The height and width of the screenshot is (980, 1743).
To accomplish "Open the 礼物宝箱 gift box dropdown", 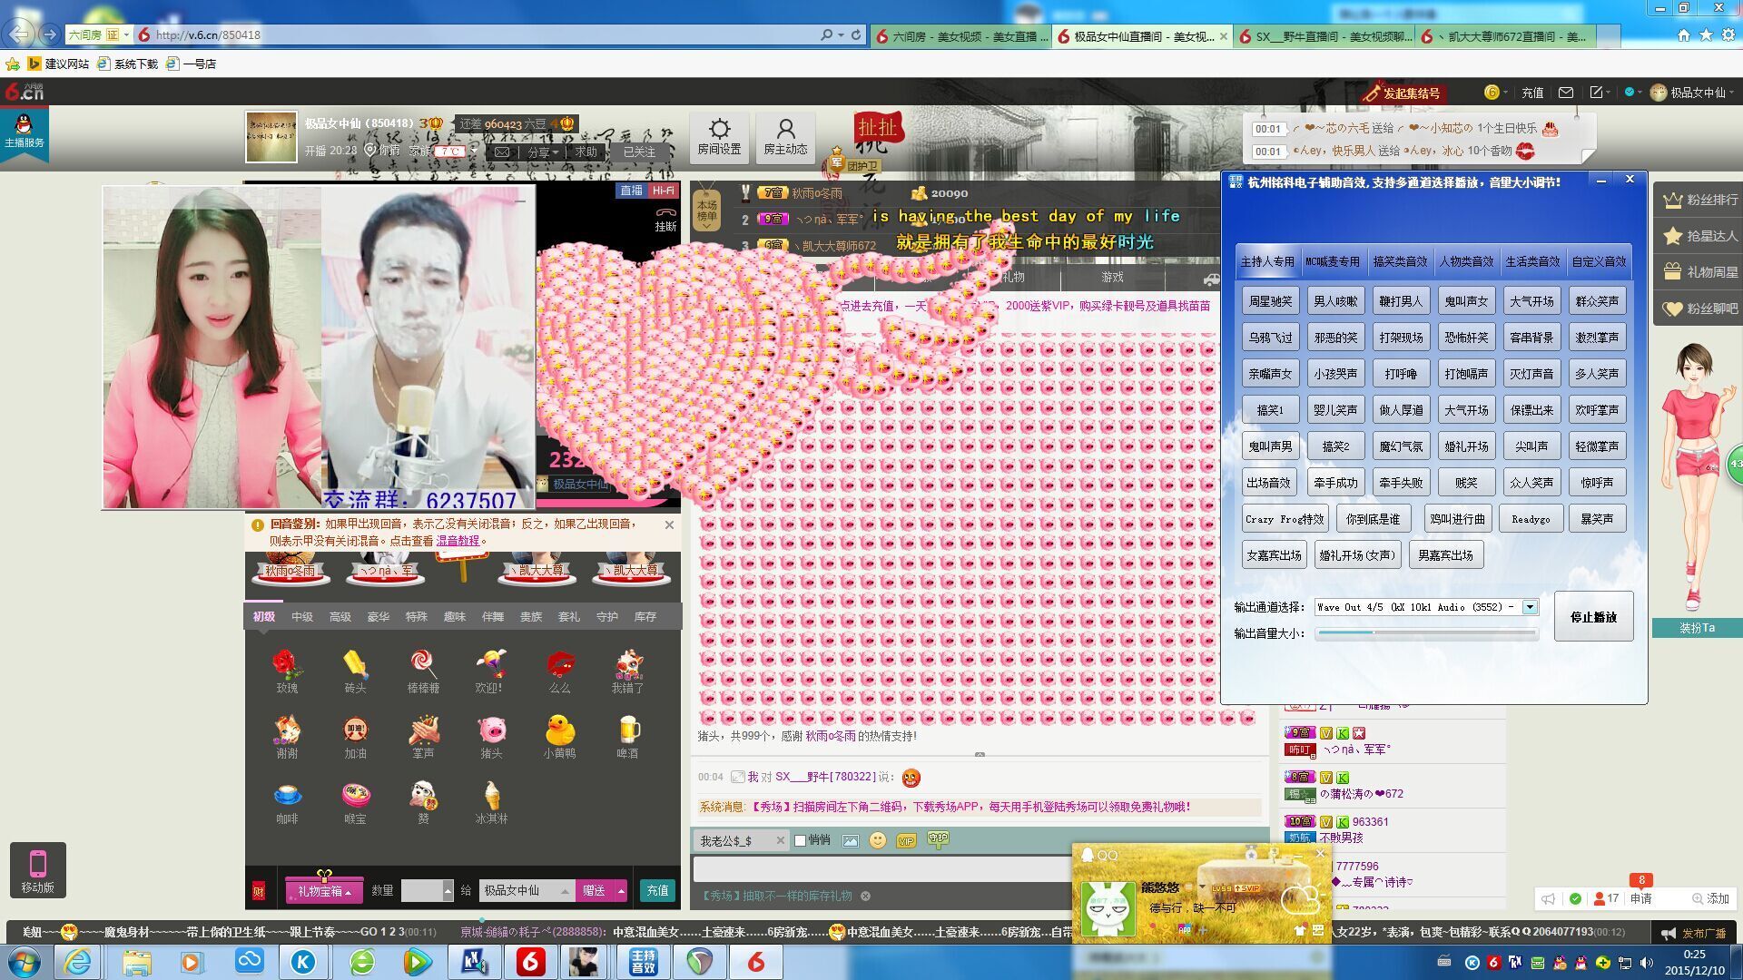I will click(x=324, y=891).
